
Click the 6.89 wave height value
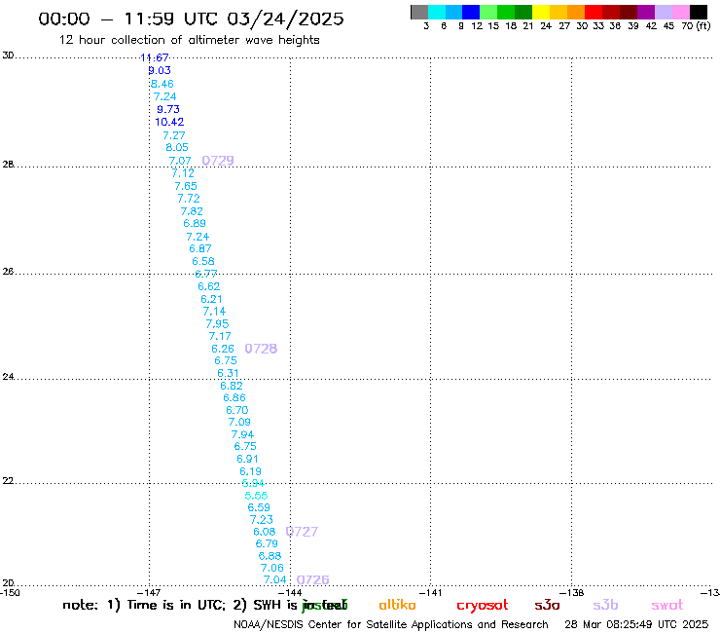[x=195, y=223]
